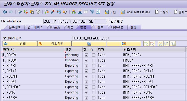Click Exporting type in E_XWARE row
This screenshot has height=101, width=187.
tap(74, 98)
